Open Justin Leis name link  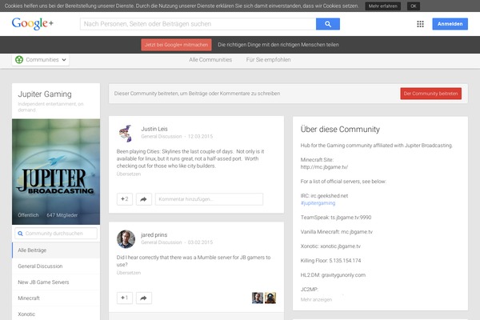pos(154,129)
